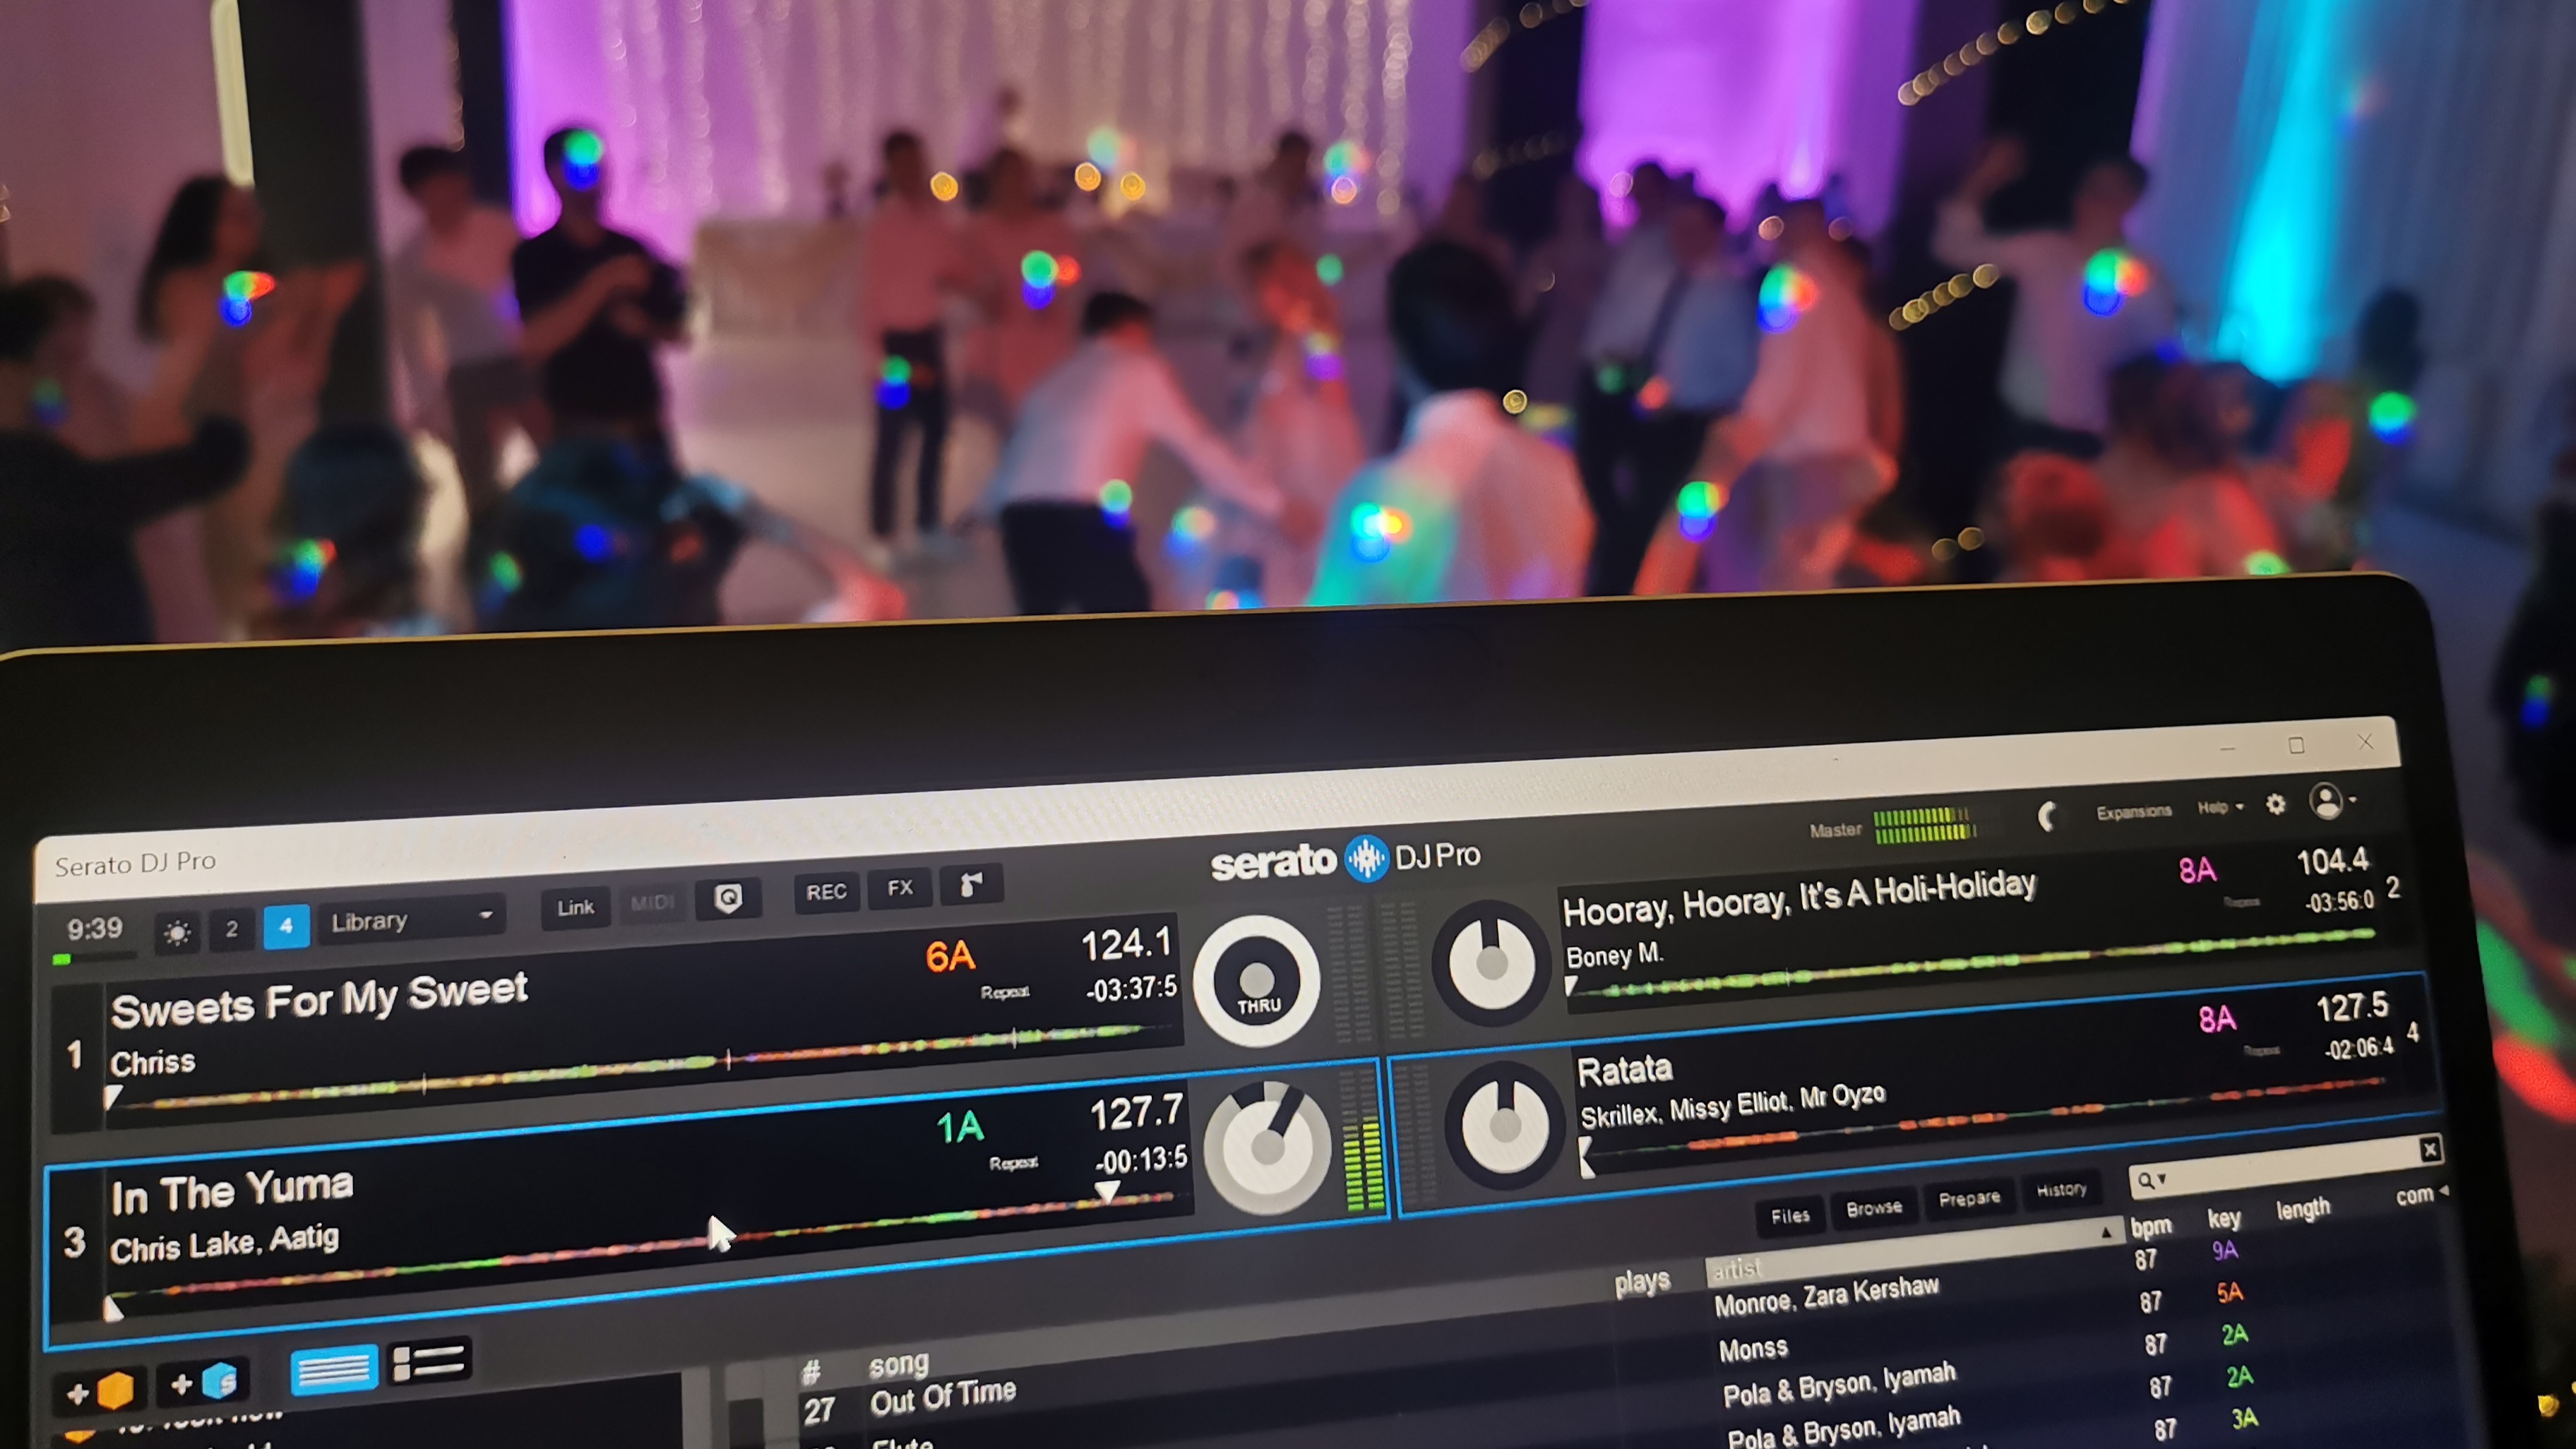Image resolution: width=2576 pixels, height=1449 pixels.
Task: Open the user profile dropdown
Action: click(2332, 801)
